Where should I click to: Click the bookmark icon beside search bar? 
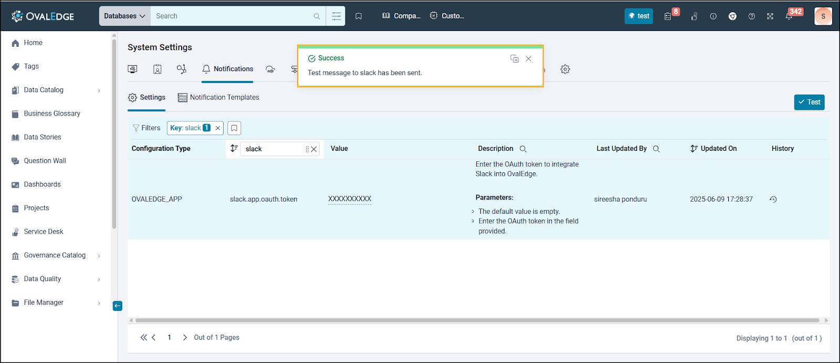(x=359, y=16)
